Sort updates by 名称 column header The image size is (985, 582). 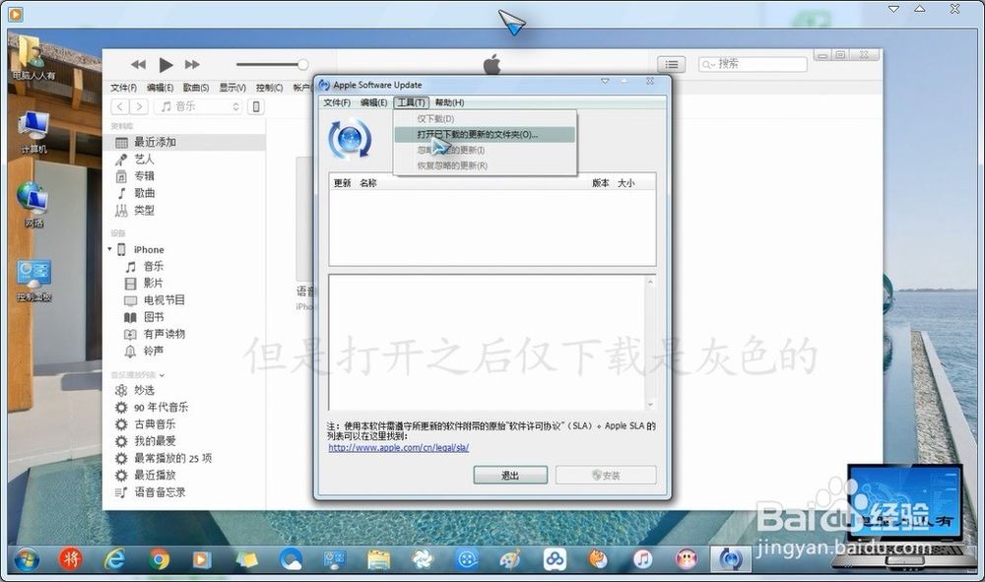[367, 183]
